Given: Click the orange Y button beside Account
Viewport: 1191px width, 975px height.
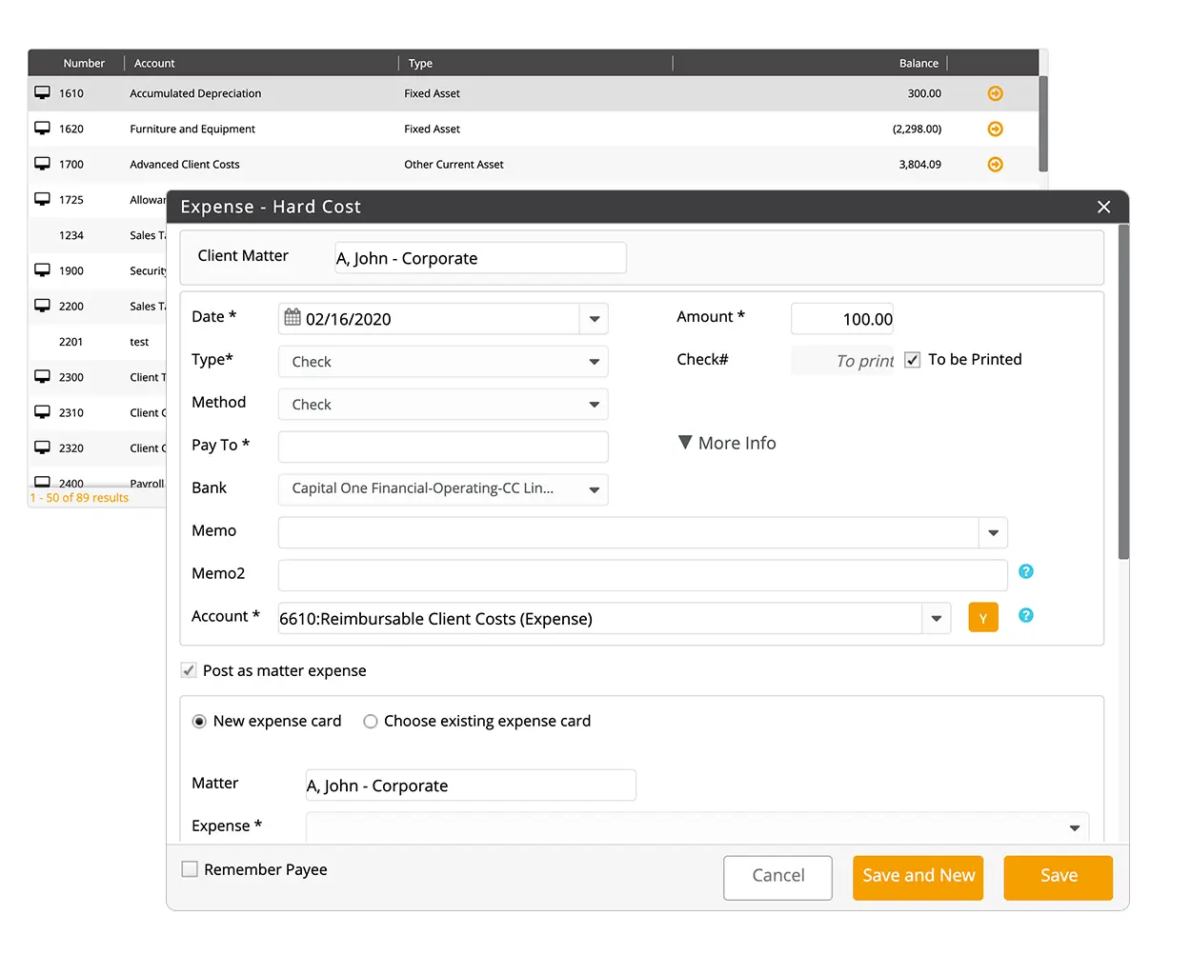Looking at the screenshot, I should point(983,618).
